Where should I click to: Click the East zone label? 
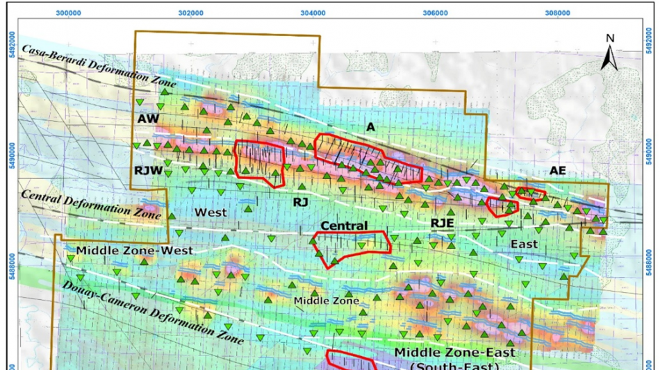click(x=524, y=244)
